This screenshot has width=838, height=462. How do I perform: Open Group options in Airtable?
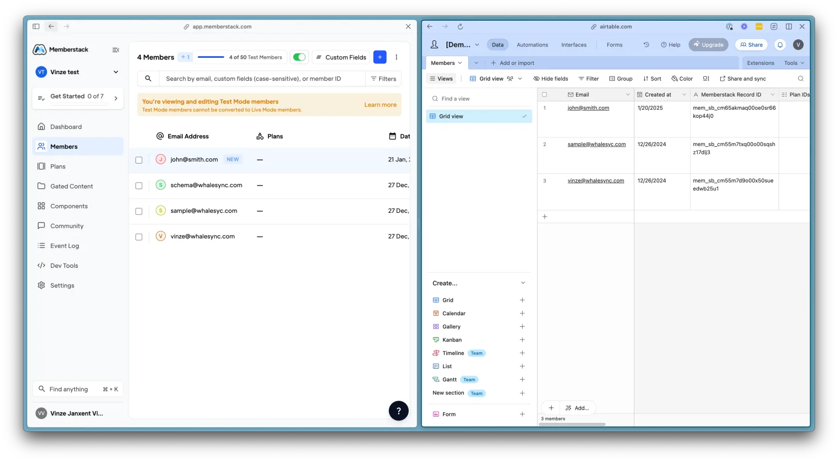point(621,79)
